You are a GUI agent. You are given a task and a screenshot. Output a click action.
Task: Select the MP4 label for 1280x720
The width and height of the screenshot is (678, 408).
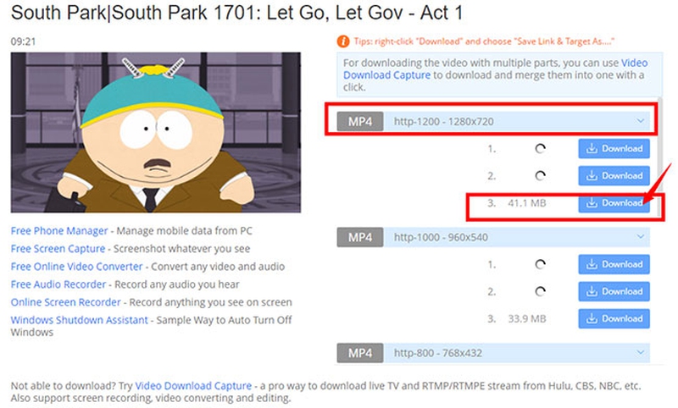[x=359, y=121]
